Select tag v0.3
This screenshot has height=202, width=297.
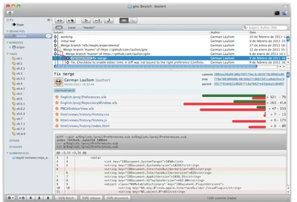(17, 74)
